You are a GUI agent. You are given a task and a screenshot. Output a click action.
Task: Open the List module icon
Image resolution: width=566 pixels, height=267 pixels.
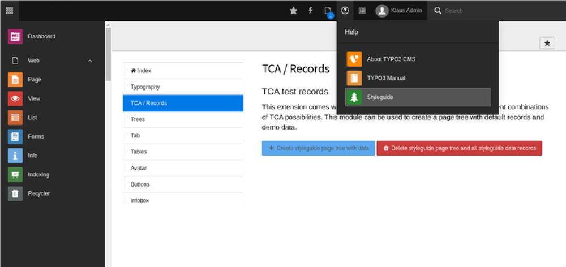pos(15,118)
